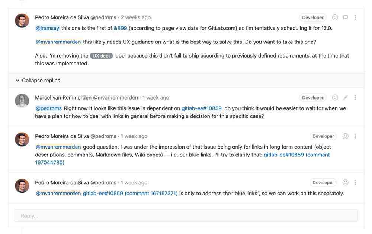
Task: Add emoji reaction to the last reply
Action: [x=345, y=183]
